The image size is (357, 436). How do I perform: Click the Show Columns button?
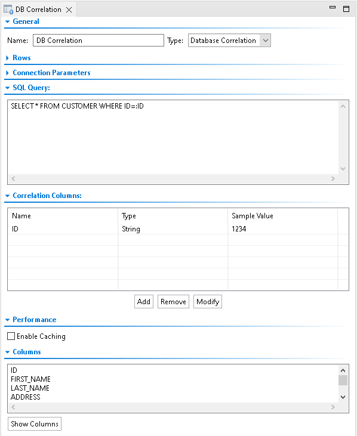pyautogui.click(x=35, y=423)
